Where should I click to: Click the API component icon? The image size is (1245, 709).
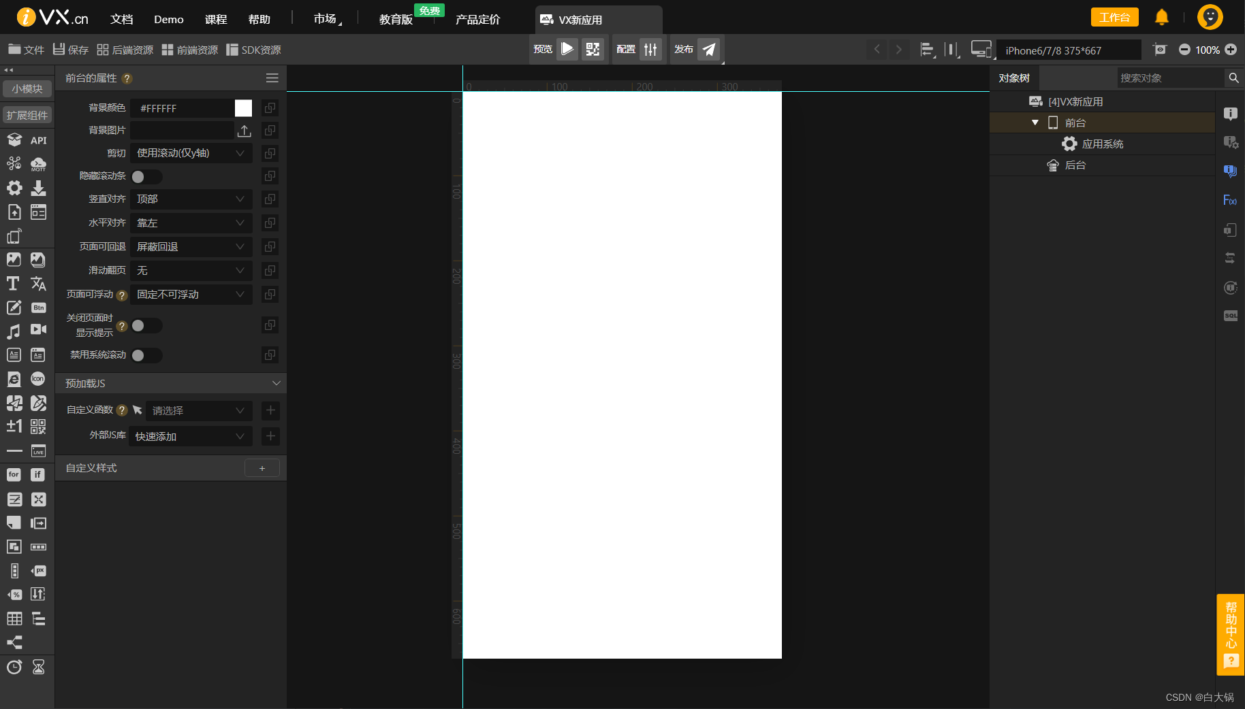tap(38, 140)
